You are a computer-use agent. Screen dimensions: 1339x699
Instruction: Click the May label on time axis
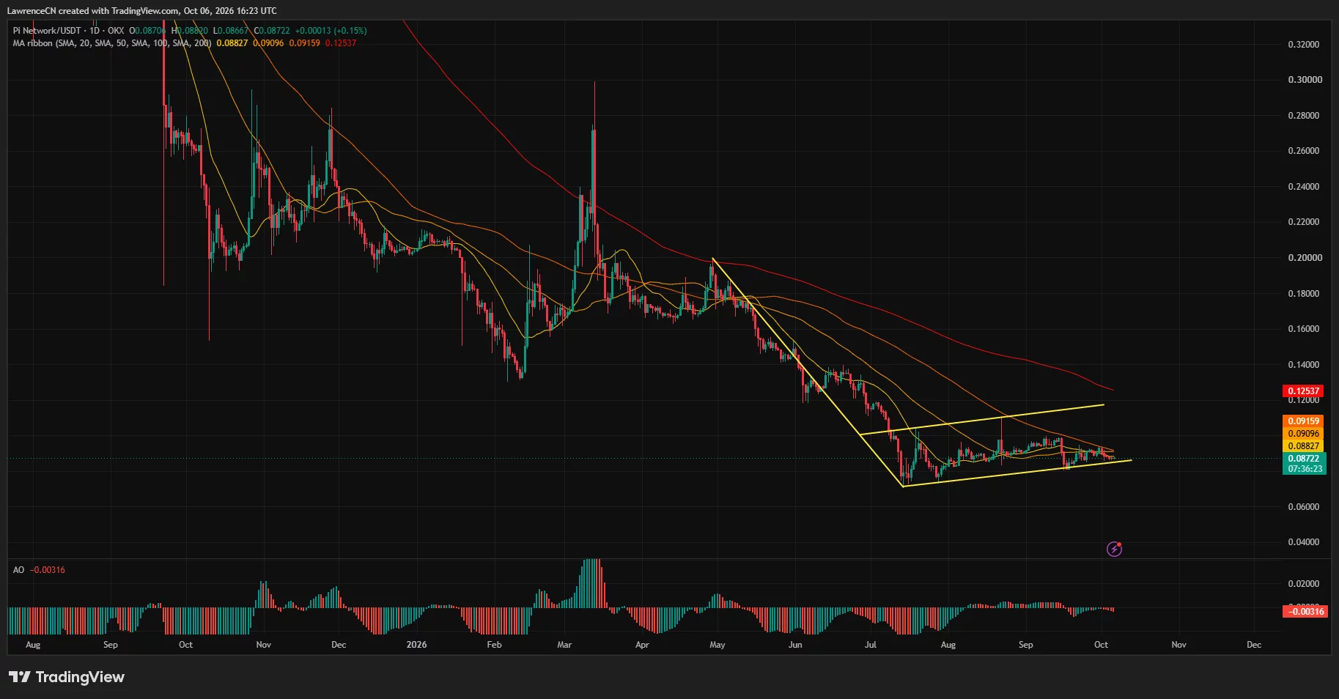point(718,645)
